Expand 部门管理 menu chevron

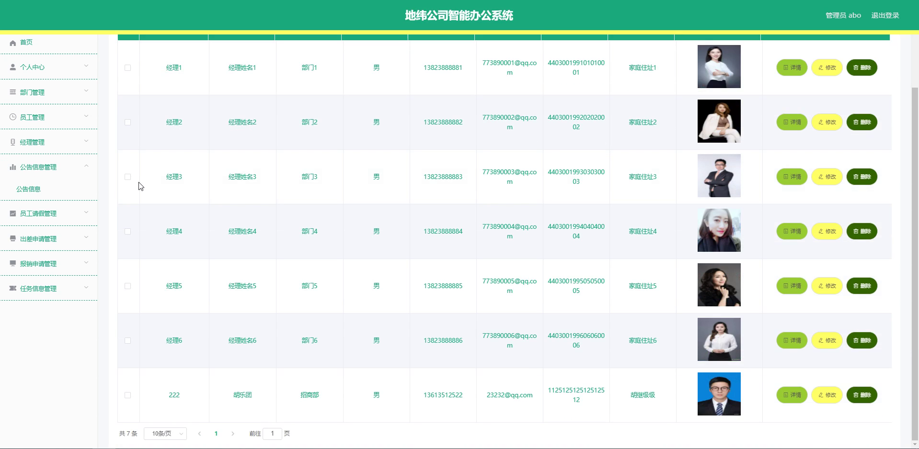pyautogui.click(x=86, y=91)
